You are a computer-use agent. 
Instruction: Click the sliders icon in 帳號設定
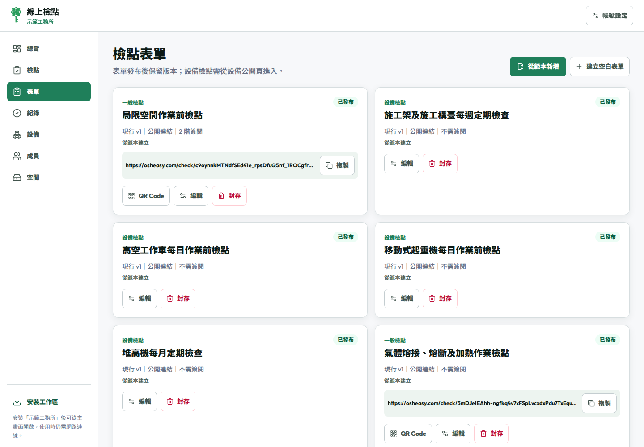point(595,16)
